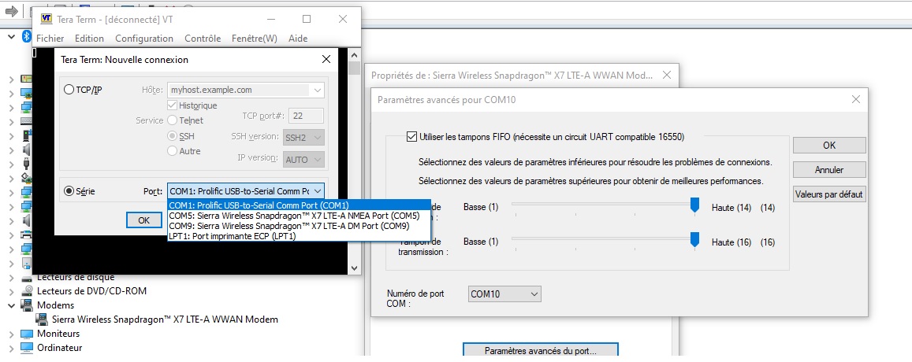The height and width of the screenshot is (362, 912).
Task: Open the IP version dropdown
Action: pyautogui.click(x=303, y=159)
